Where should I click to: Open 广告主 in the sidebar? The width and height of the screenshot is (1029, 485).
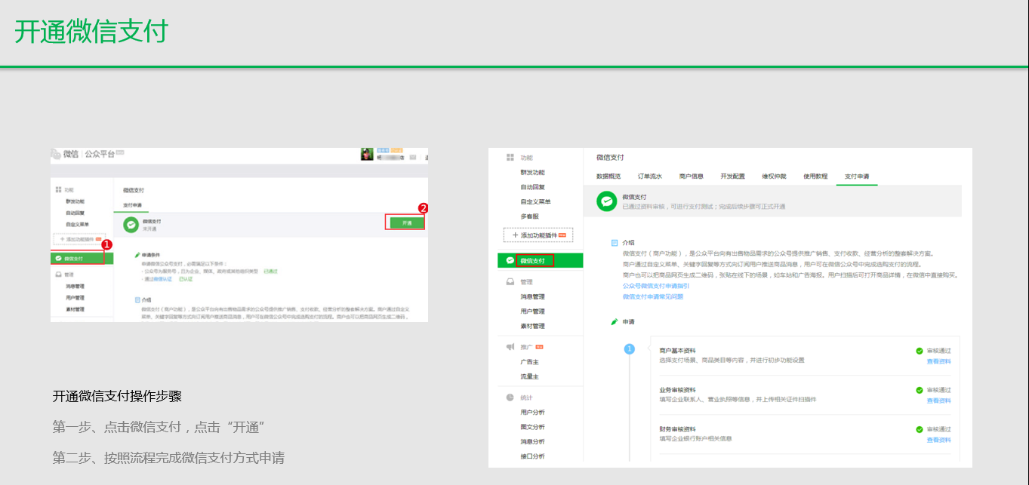click(529, 362)
